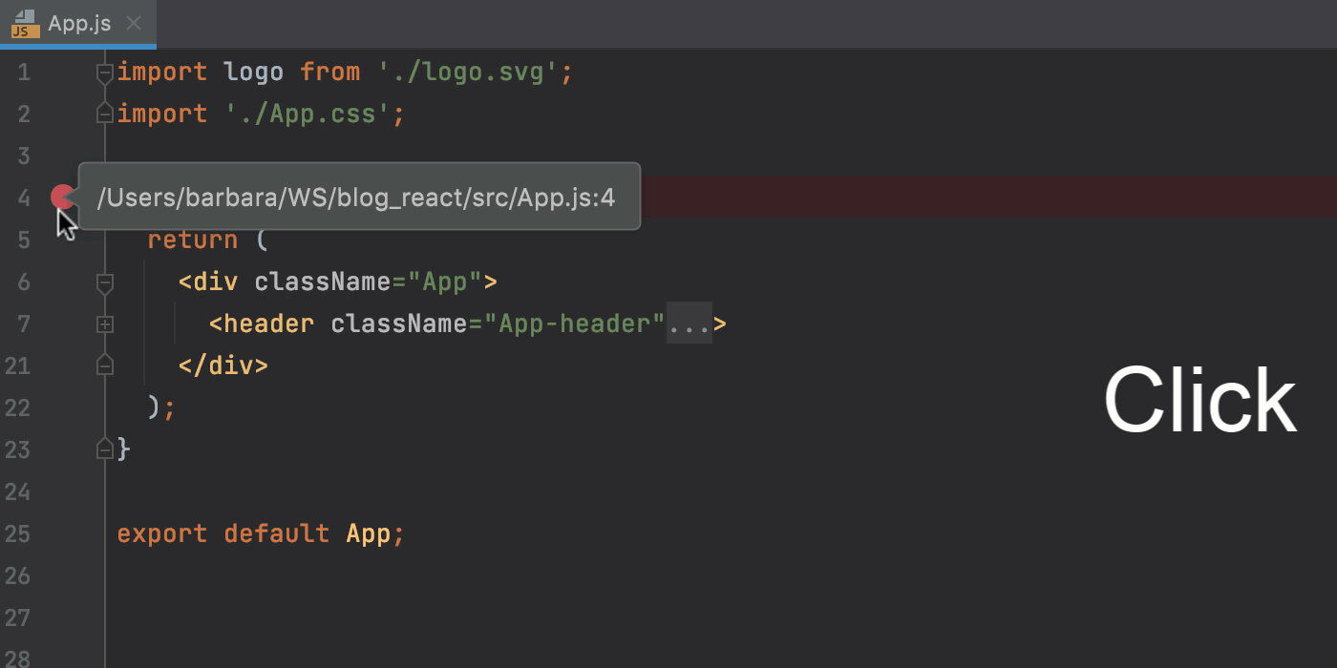This screenshot has width=1337, height=668.
Task: Click line number 25 in the gutter
Action: pos(17,533)
